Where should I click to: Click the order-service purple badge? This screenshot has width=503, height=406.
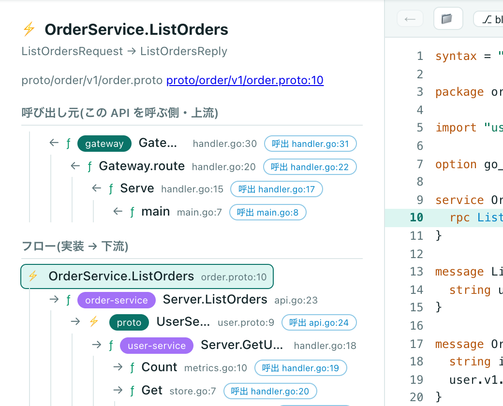[117, 300]
